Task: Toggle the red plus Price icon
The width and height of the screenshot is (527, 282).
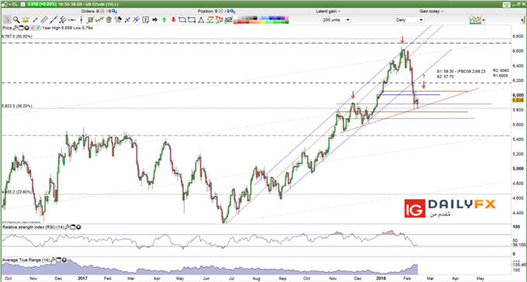Action: (x=33, y=28)
